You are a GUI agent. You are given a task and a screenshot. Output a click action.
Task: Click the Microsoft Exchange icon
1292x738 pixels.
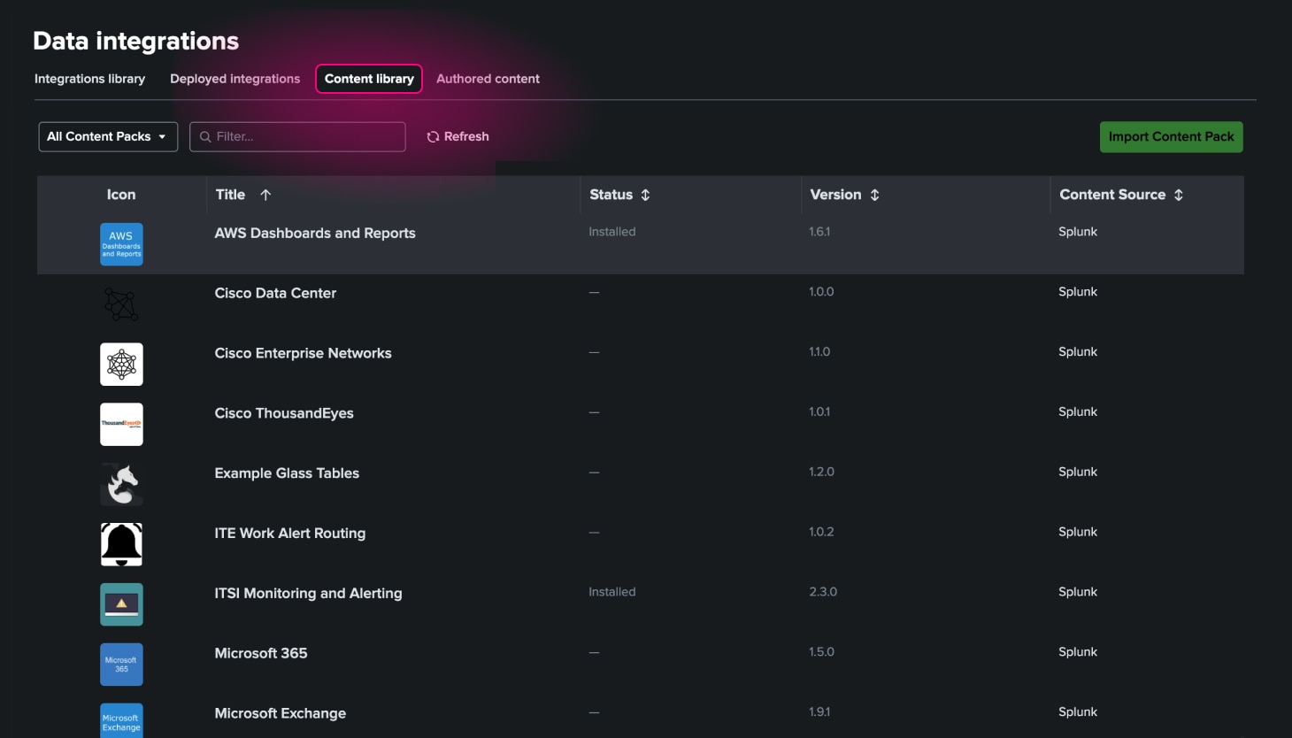[x=121, y=721]
